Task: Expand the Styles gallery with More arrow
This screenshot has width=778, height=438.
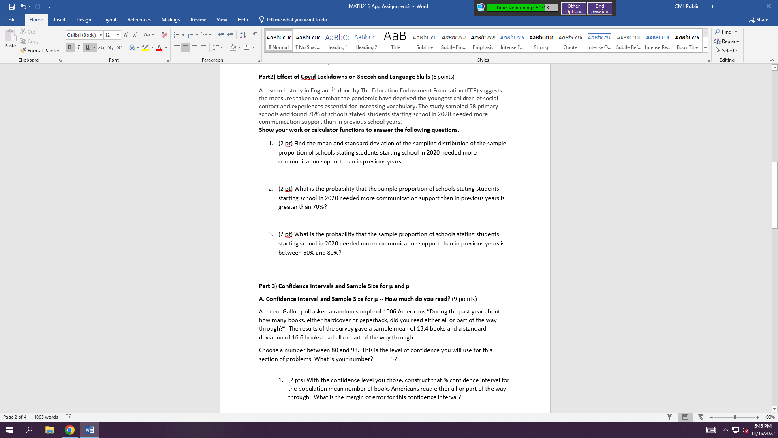Action: [x=705, y=48]
